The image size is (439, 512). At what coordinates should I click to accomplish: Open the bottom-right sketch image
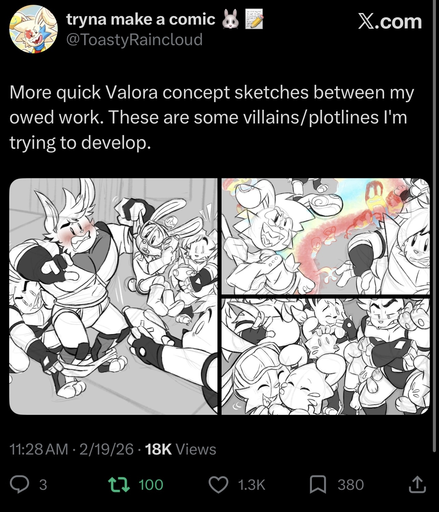[325, 356]
